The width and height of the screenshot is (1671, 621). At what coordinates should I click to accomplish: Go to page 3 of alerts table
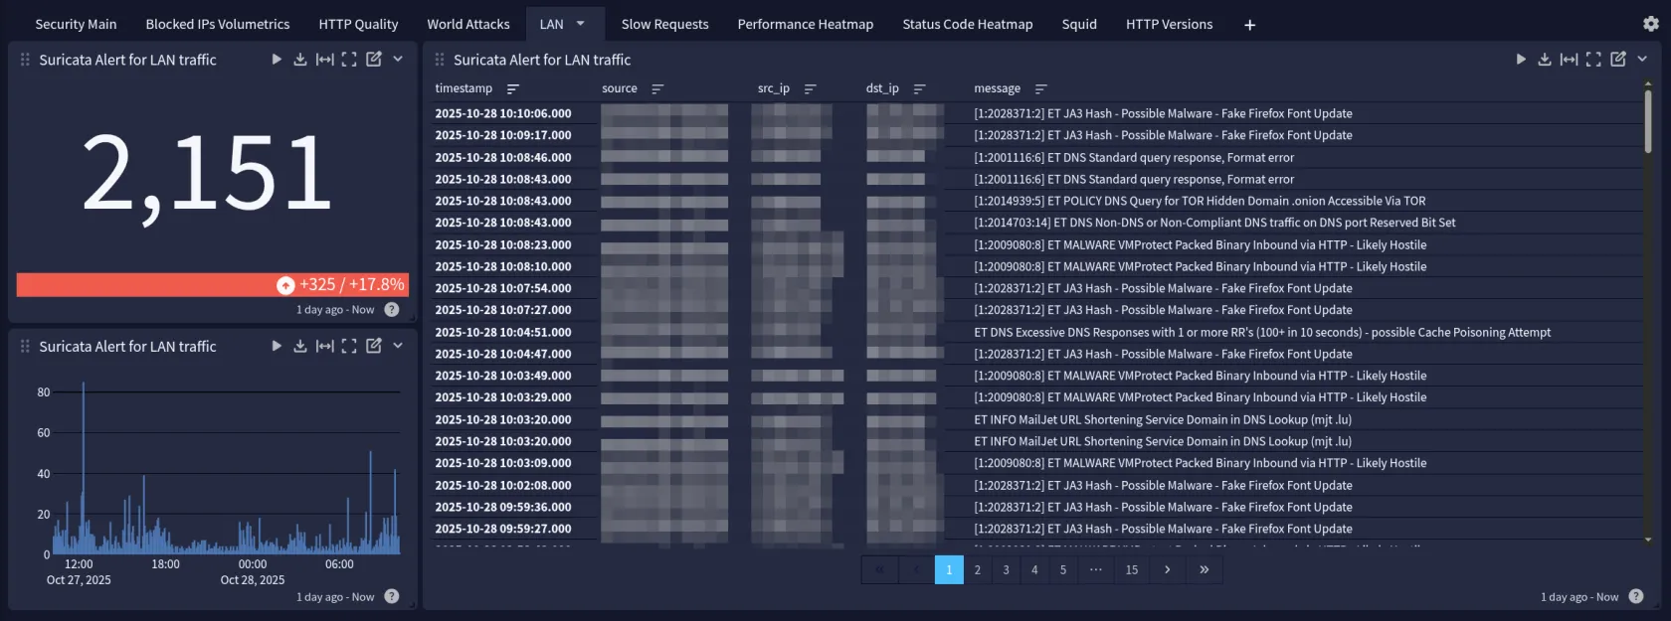tap(1006, 570)
